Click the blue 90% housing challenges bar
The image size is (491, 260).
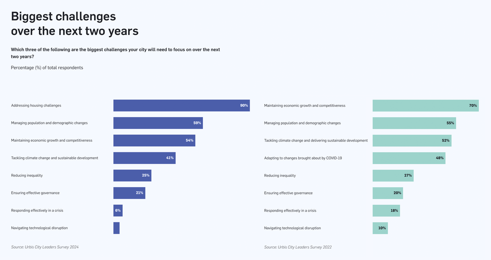point(181,106)
